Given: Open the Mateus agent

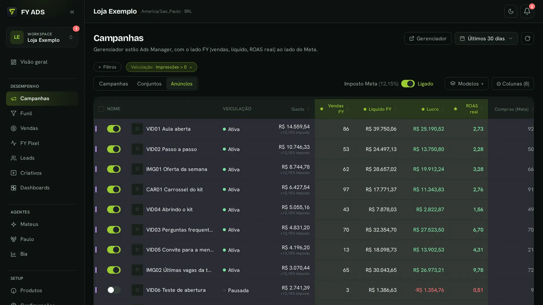Looking at the screenshot, I should tap(42, 224).
